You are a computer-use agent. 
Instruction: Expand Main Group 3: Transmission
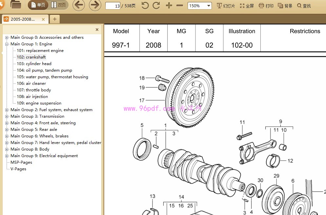[x=7, y=116]
